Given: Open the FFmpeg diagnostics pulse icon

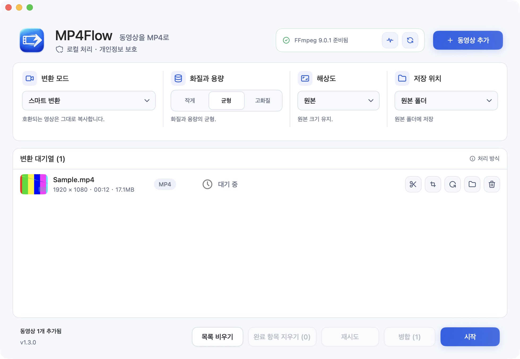Looking at the screenshot, I should pyautogui.click(x=390, y=40).
